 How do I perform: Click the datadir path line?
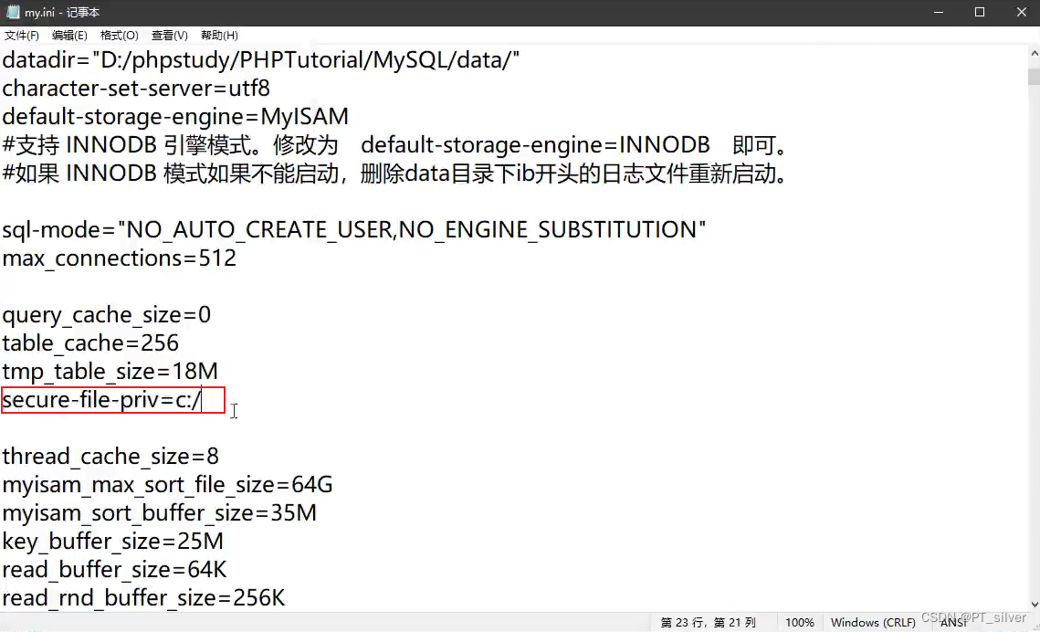(260, 60)
